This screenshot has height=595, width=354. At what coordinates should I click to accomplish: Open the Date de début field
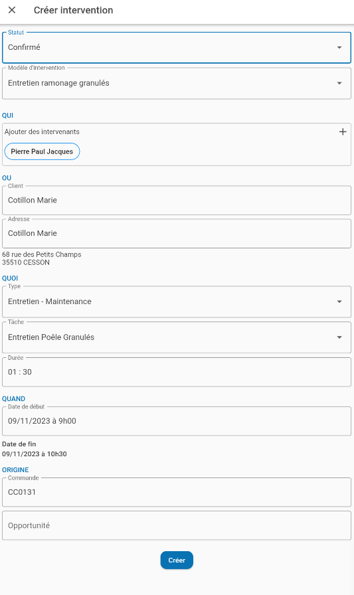click(177, 421)
